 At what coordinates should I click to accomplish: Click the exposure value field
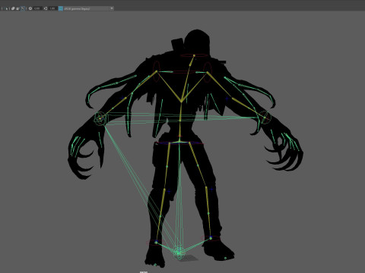tap(37, 8)
